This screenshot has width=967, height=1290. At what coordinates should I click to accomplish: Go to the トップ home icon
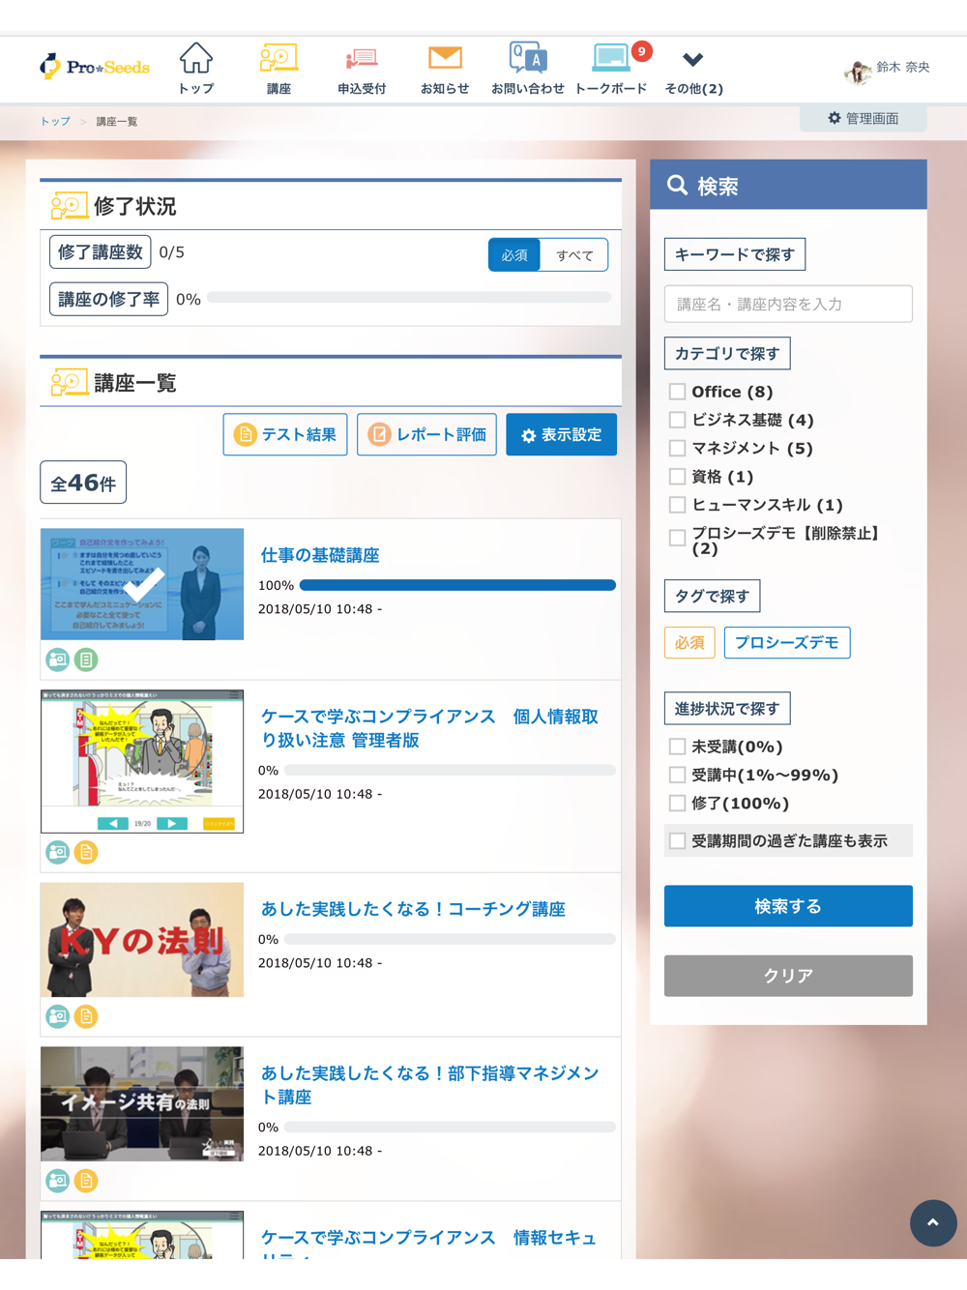point(196,59)
